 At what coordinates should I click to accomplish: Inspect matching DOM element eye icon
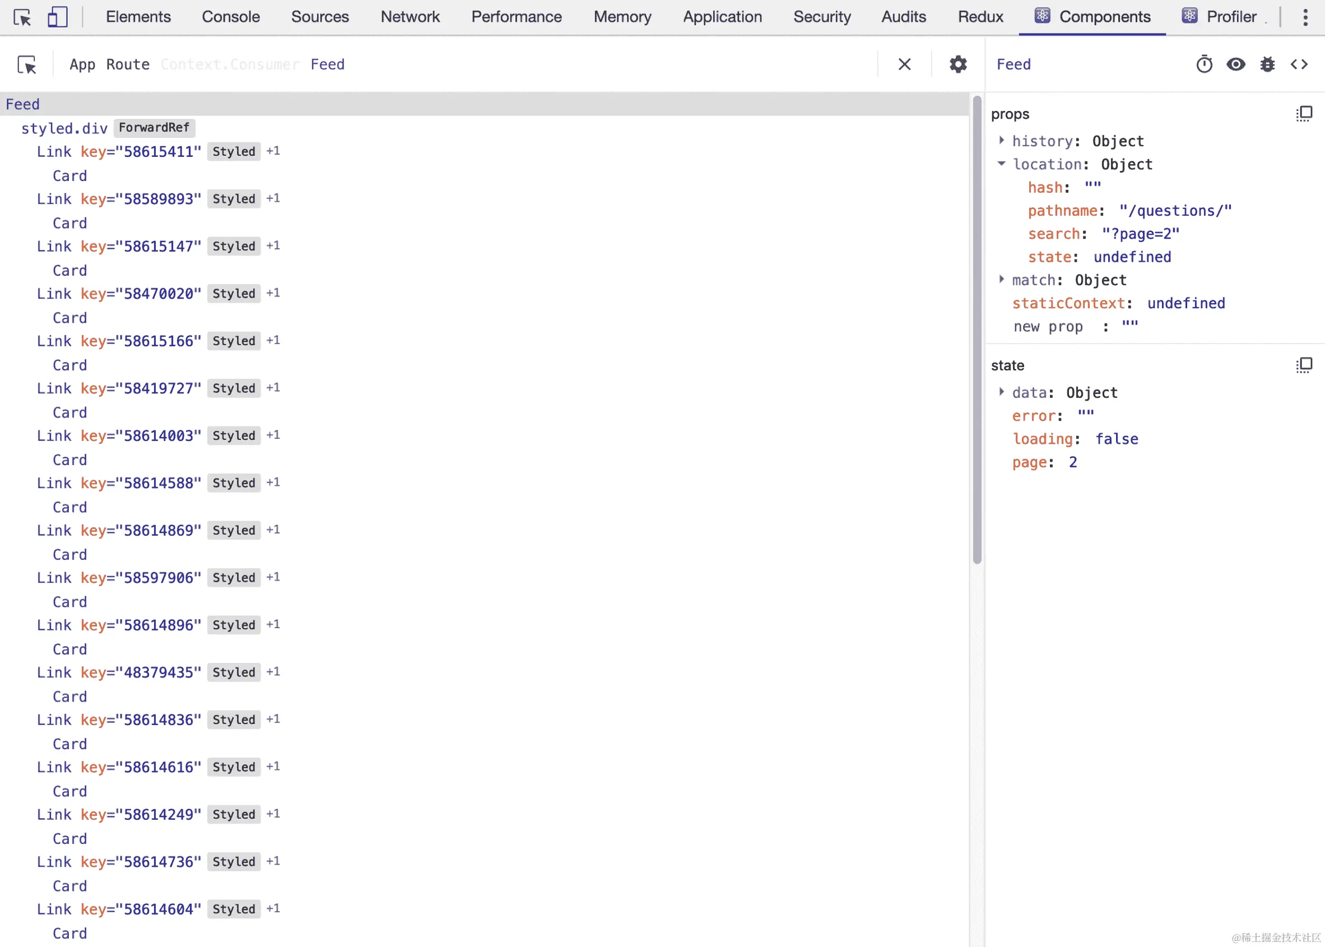pos(1235,65)
